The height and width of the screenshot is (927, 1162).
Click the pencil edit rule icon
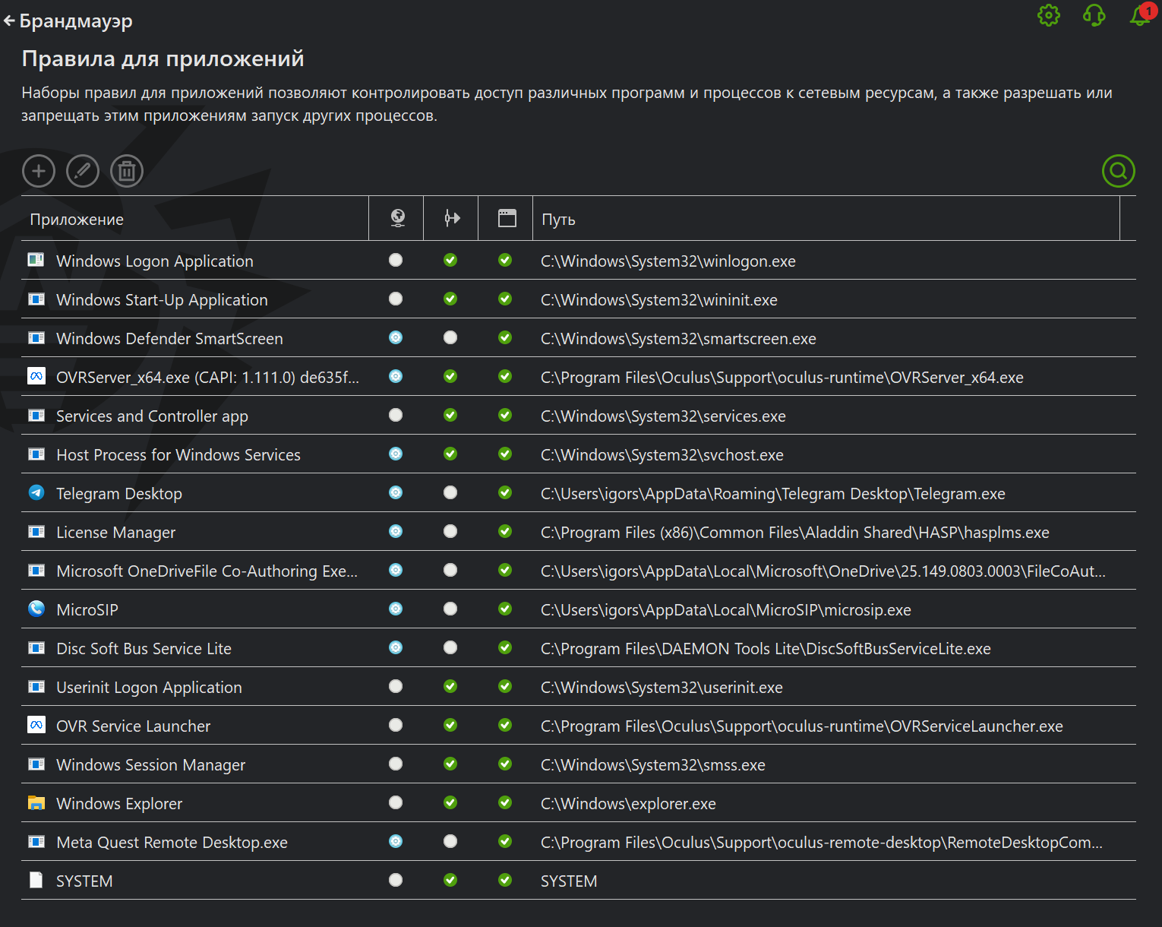(83, 171)
